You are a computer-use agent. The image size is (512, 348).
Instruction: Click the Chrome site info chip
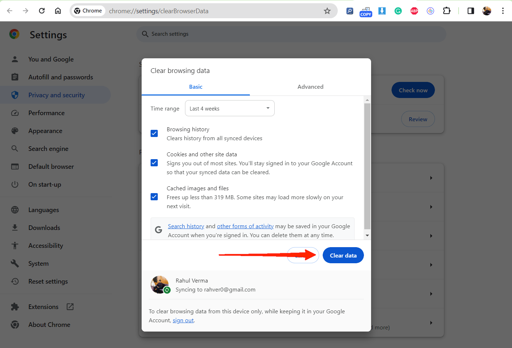click(x=88, y=11)
